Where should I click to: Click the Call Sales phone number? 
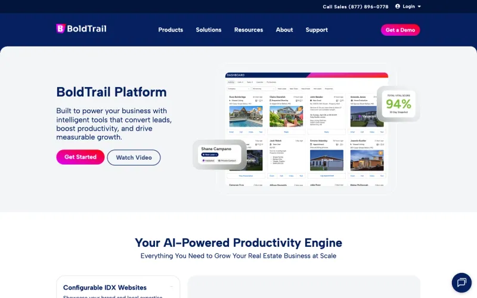tap(355, 7)
